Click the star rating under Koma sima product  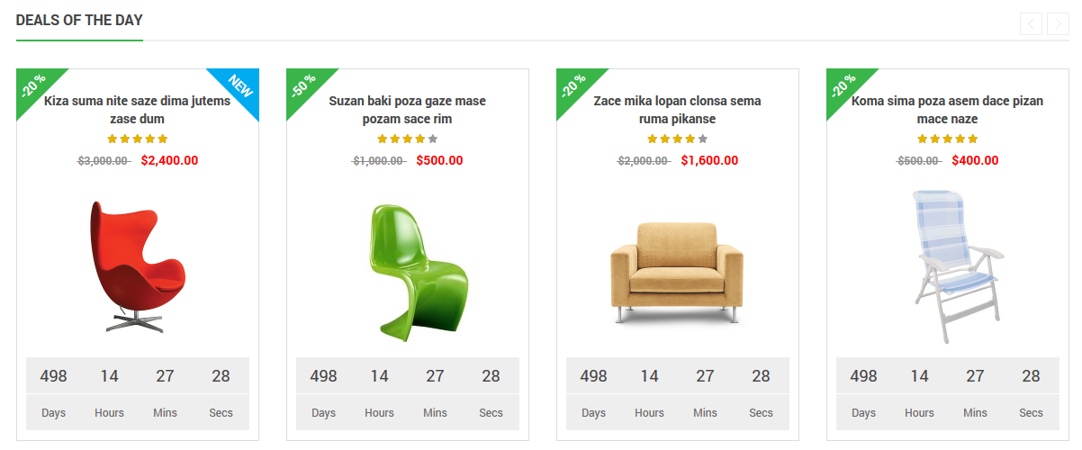[x=948, y=139]
